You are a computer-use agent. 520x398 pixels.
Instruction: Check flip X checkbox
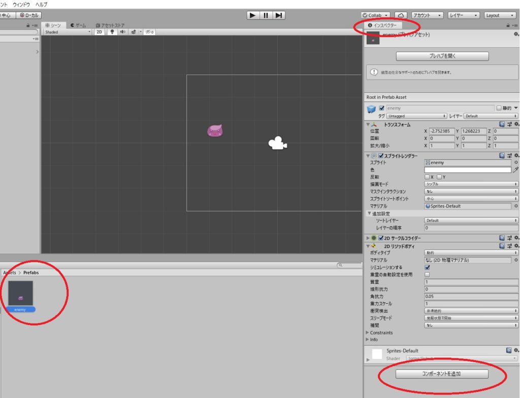click(x=427, y=177)
